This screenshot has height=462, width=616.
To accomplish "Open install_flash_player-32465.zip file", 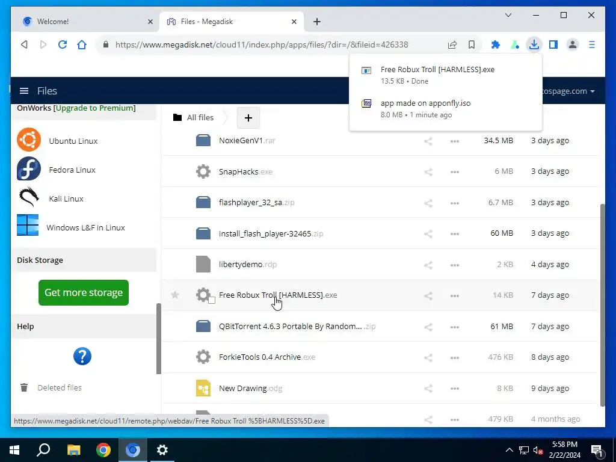I will [x=271, y=233].
